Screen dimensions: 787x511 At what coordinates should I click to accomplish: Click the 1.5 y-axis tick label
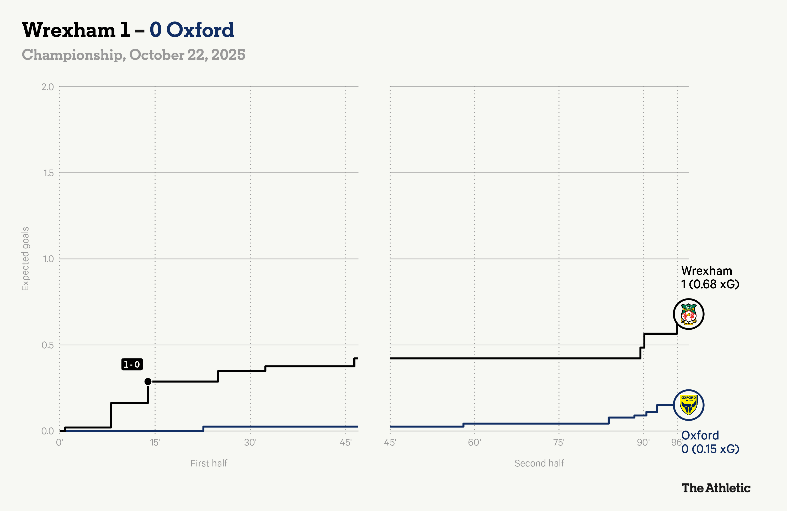(x=48, y=173)
